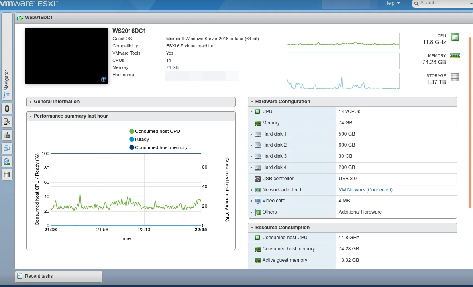This screenshot has height=287, width=473.
Task: Open the VM Network (Connected) link
Action: (366, 190)
